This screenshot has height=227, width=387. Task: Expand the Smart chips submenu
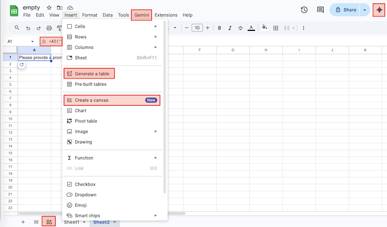[x=112, y=216]
